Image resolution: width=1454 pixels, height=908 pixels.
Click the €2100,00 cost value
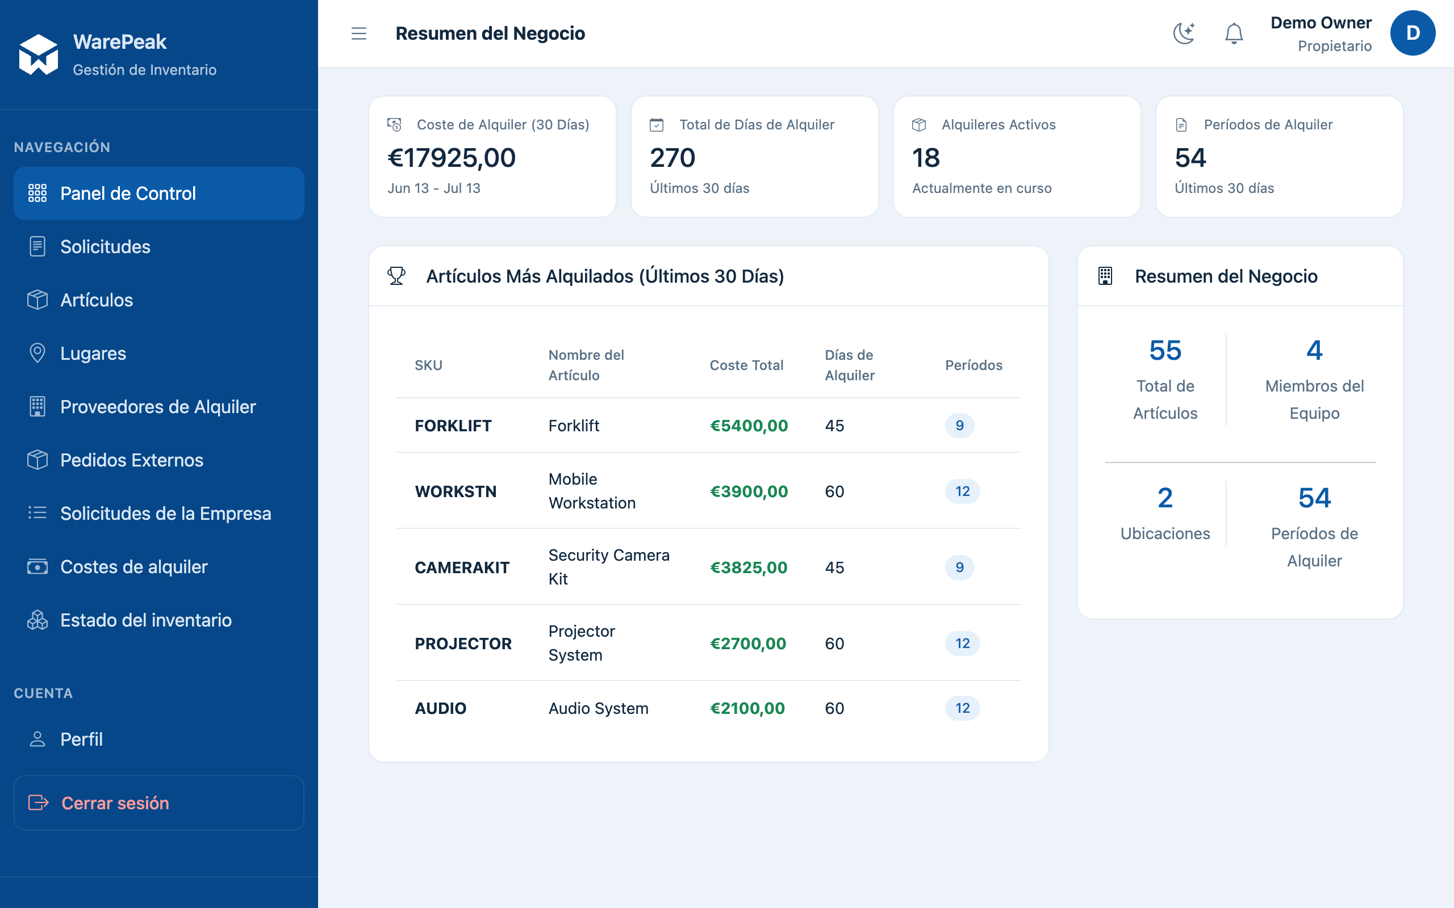click(747, 709)
